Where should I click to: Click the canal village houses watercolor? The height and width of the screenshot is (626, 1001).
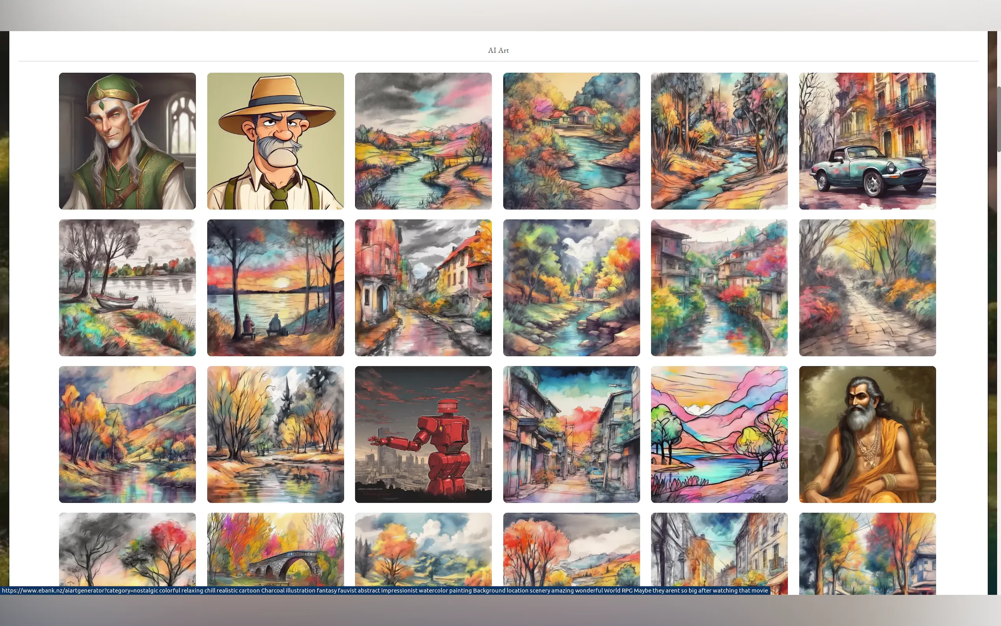(x=719, y=287)
